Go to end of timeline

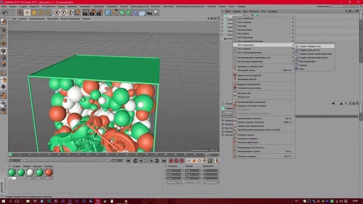pos(164,161)
